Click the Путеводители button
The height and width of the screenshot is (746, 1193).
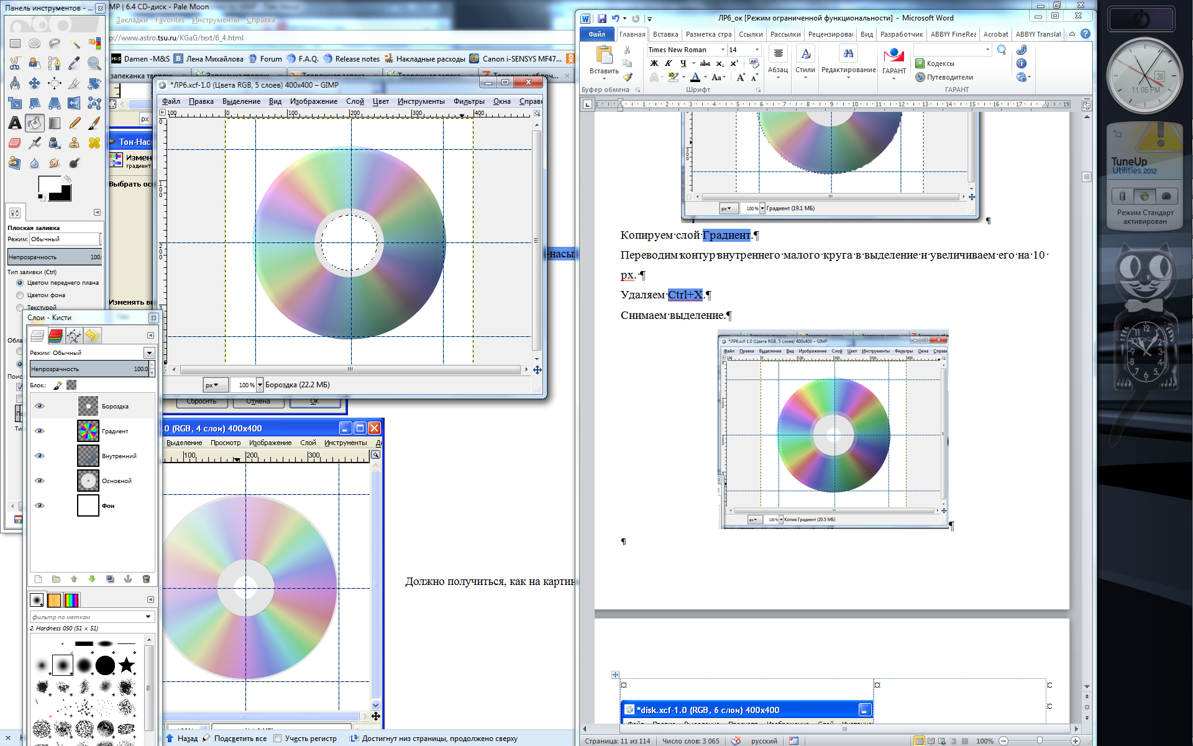(x=944, y=77)
